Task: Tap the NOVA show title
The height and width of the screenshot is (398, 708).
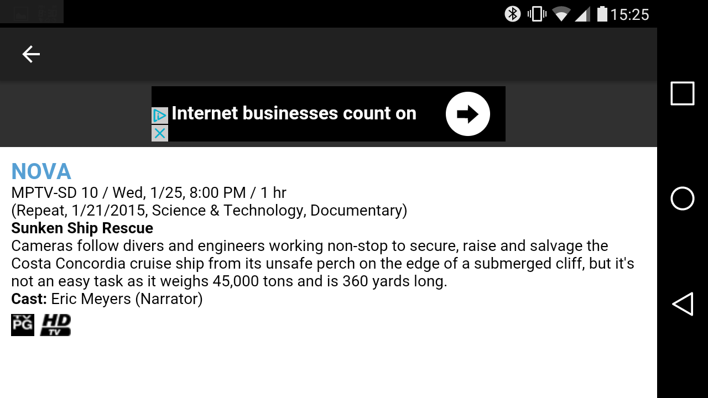Action: (41, 172)
